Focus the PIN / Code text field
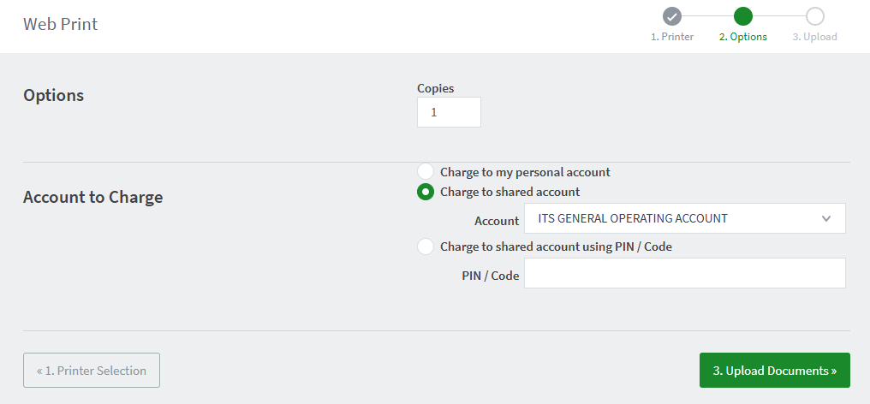 (x=684, y=273)
